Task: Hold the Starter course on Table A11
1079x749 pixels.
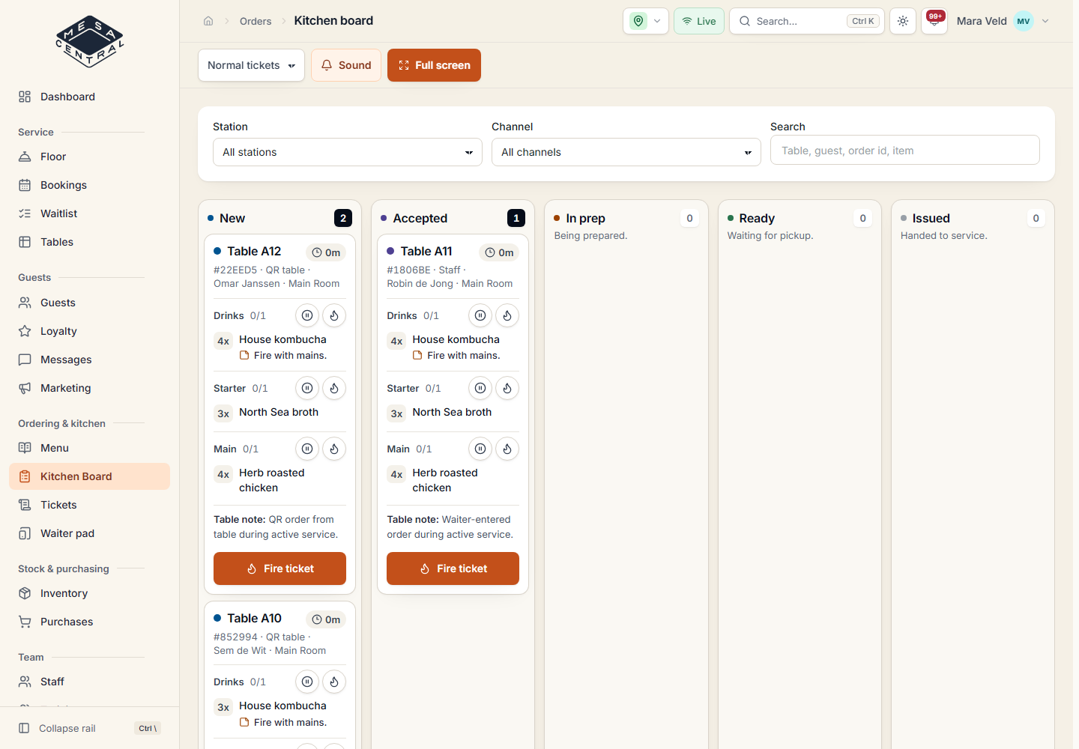Action: coord(480,388)
